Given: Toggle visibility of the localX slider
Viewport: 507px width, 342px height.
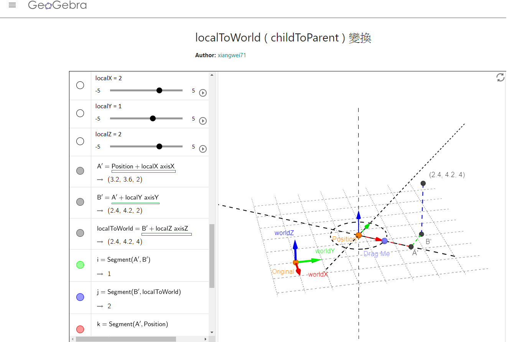Looking at the screenshot, I should click(80, 85).
